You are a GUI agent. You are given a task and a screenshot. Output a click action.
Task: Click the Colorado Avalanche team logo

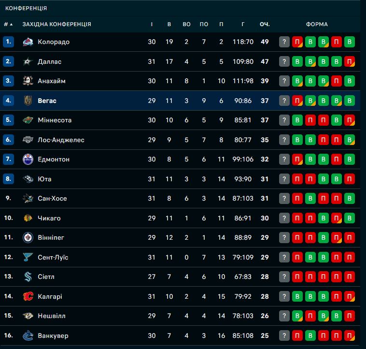pos(28,42)
